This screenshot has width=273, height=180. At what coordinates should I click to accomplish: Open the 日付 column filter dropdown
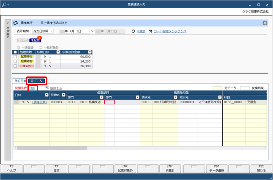(46, 95)
